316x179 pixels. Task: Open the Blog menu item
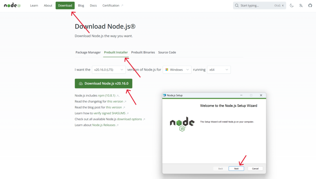pyautogui.click(x=81, y=6)
